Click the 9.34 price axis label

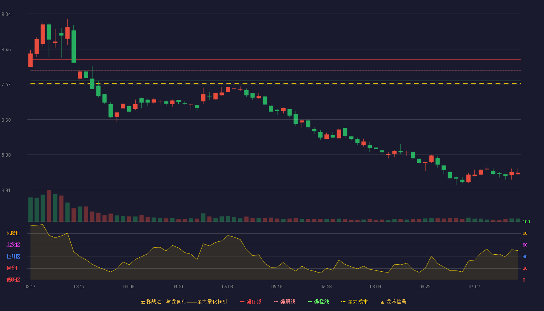[6, 14]
